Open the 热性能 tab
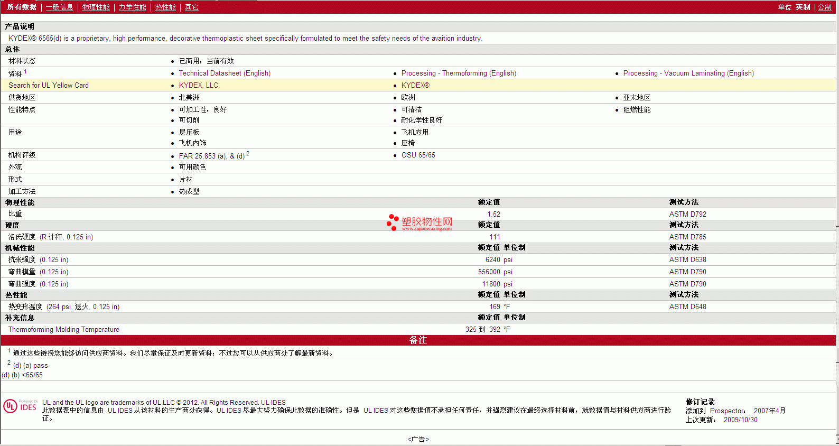The height and width of the screenshot is (446, 839). [165, 7]
